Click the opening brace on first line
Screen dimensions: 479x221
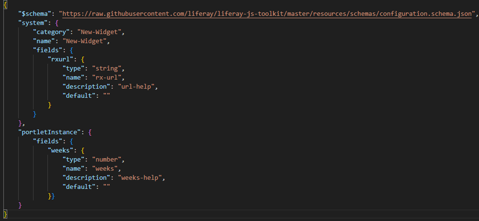pyautogui.click(x=5, y=4)
